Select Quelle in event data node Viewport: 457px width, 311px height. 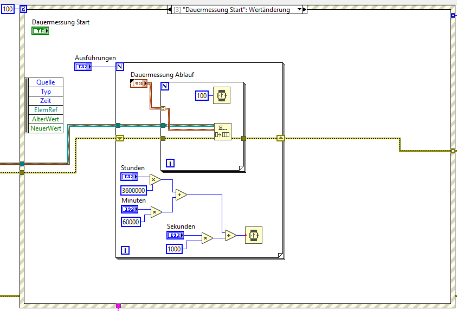click(x=46, y=82)
